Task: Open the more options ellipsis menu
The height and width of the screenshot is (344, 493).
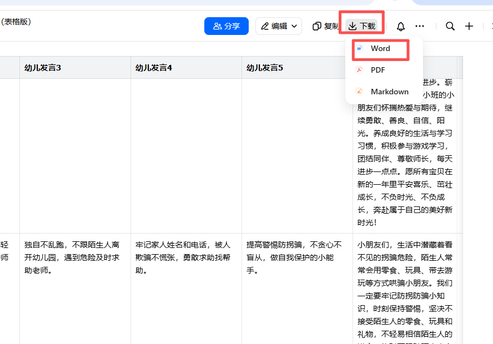Action: 420,26
